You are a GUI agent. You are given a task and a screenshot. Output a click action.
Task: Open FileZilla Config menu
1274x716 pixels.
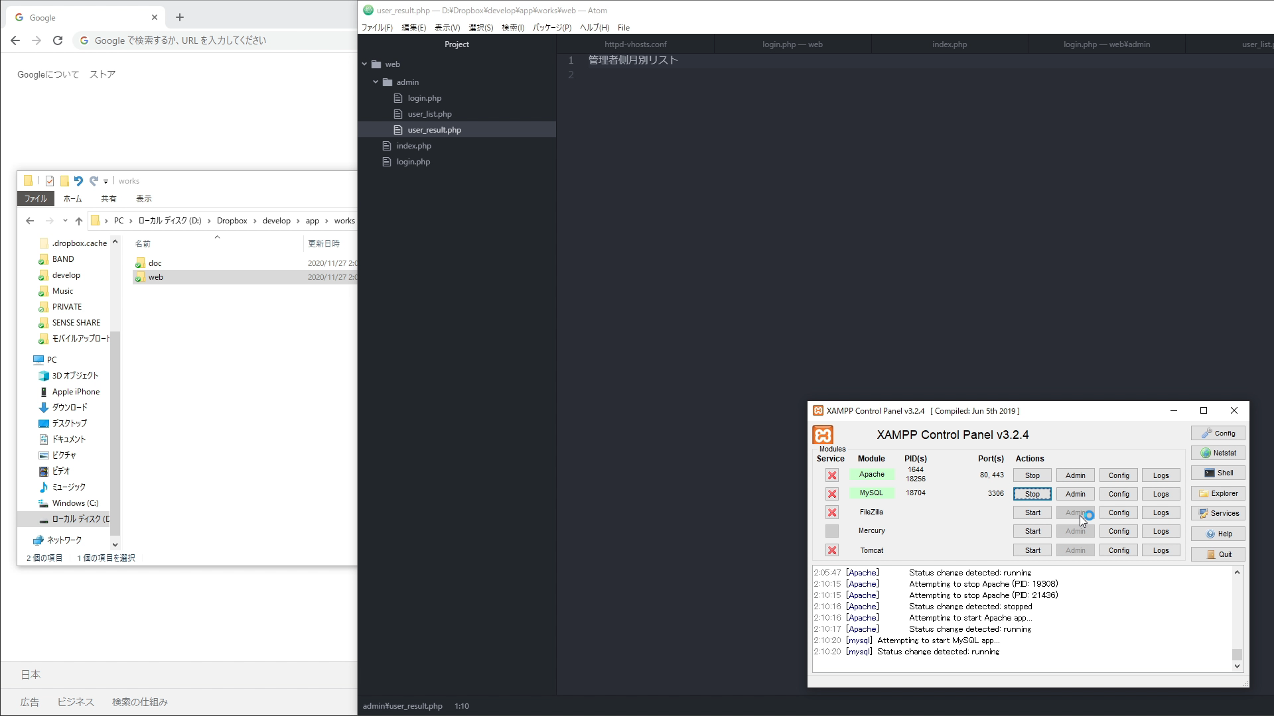pyautogui.click(x=1119, y=512)
